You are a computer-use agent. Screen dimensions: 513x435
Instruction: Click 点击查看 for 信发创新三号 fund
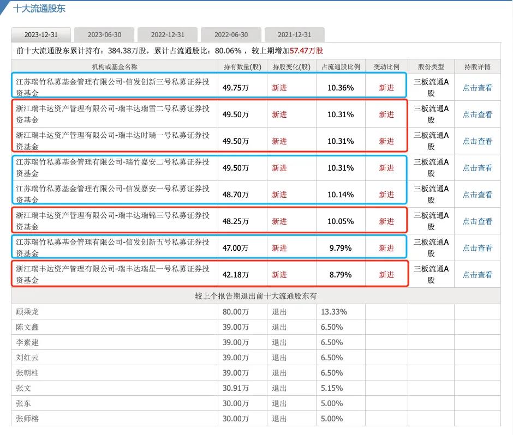[477, 87]
